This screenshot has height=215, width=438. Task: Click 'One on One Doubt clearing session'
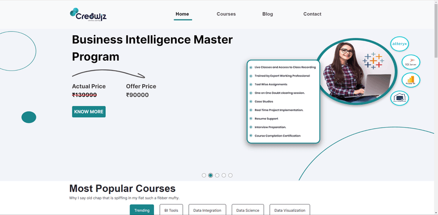pyautogui.click(x=280, y=93)
